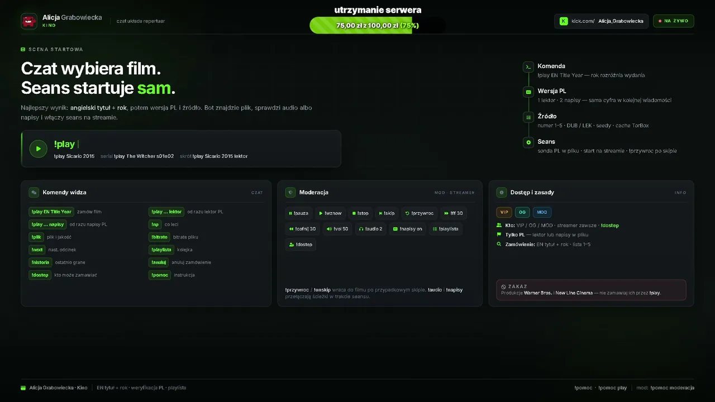Click the !audio 2 headphones chip
Viewport: 715px width, 402px height.
click(x=370, y=229)
